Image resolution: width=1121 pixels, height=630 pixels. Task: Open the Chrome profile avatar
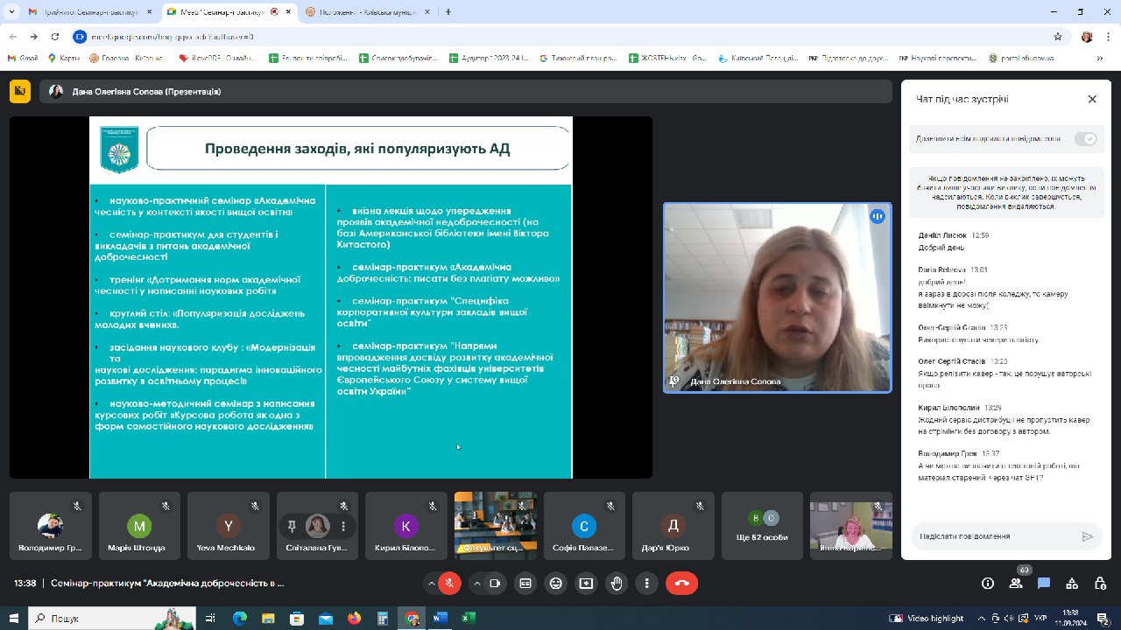(1087, 37)
